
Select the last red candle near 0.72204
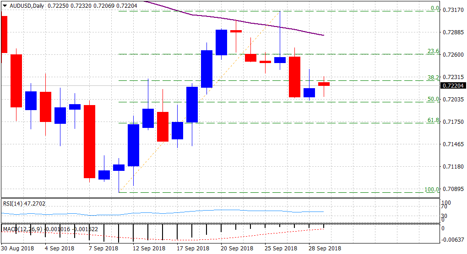click(324, 84)
